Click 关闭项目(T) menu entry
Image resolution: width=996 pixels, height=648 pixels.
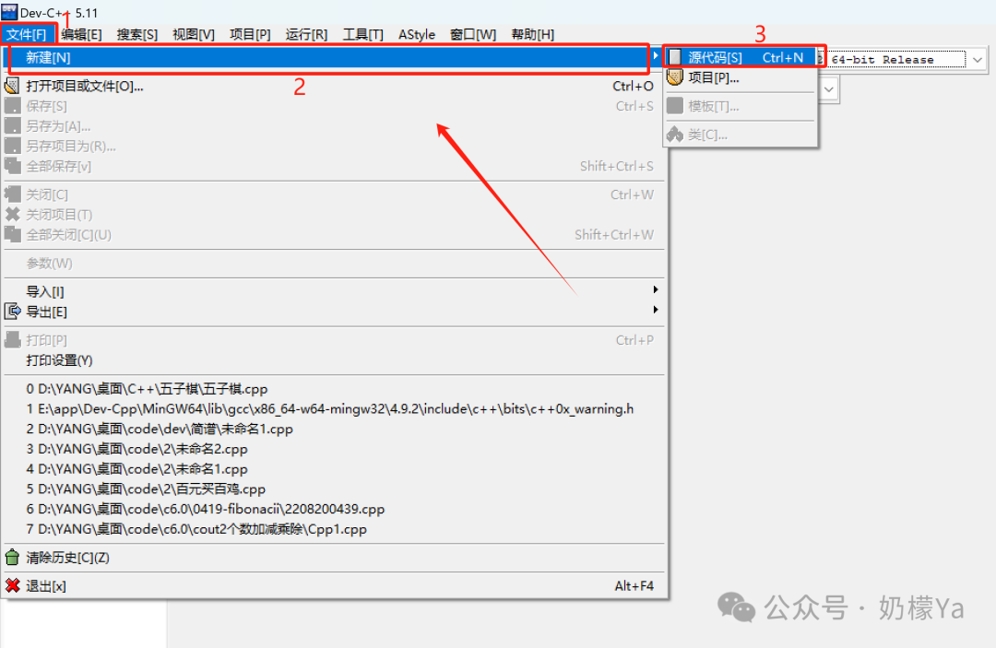coord(334,215)
